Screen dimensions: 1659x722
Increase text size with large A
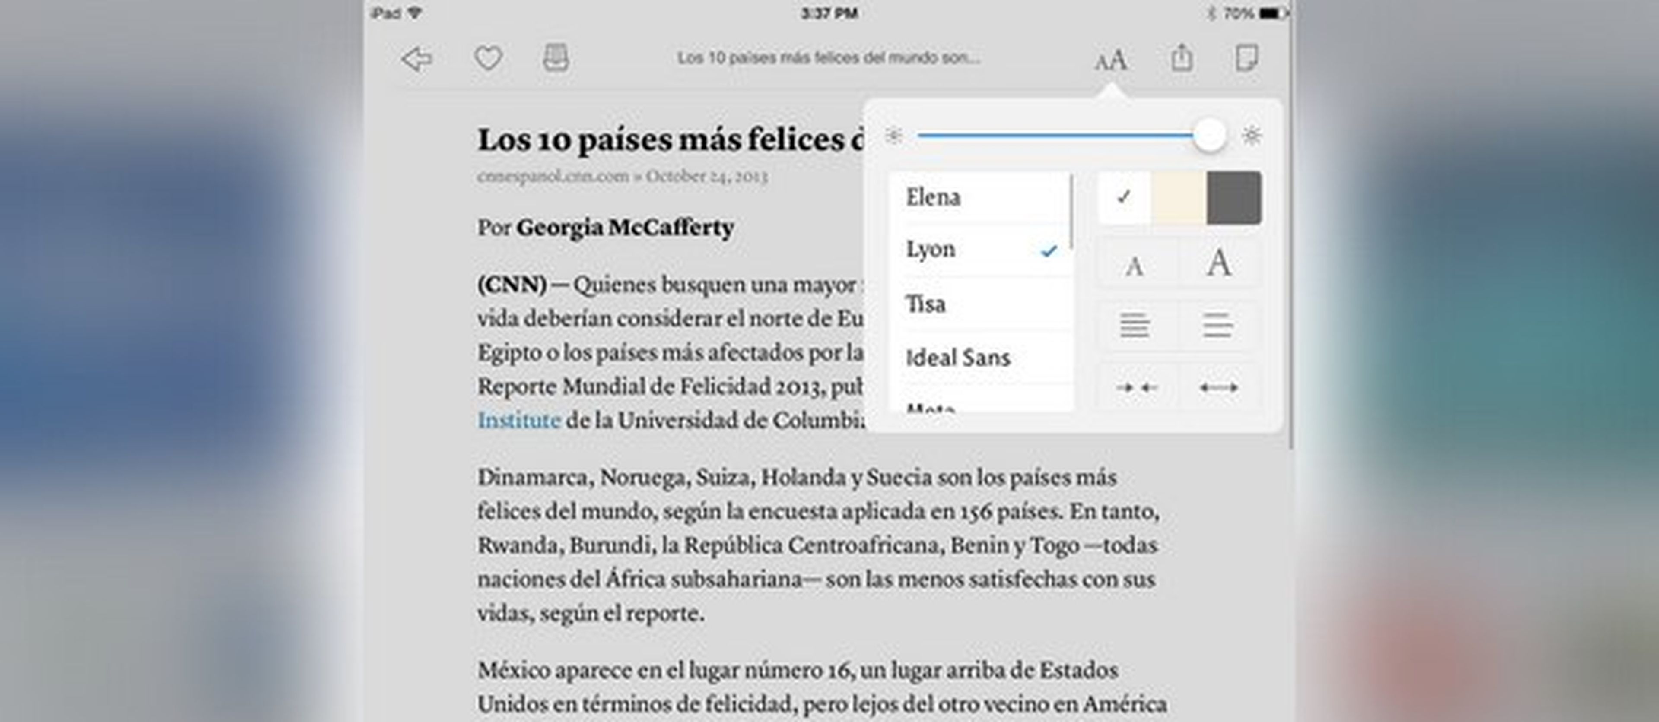point(1218,264)
